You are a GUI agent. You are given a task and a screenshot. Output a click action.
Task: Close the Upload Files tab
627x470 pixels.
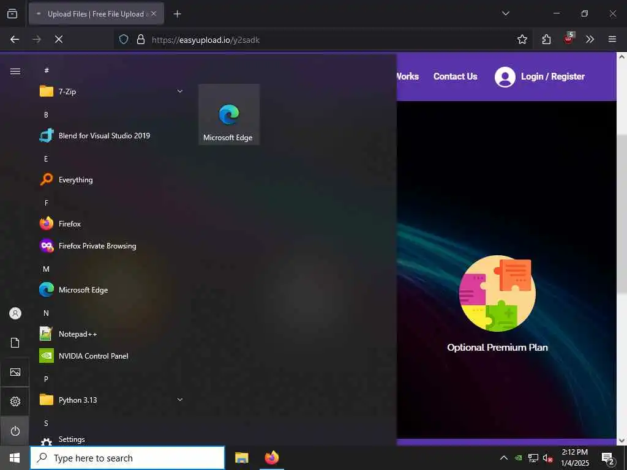[x=154, y=13]
